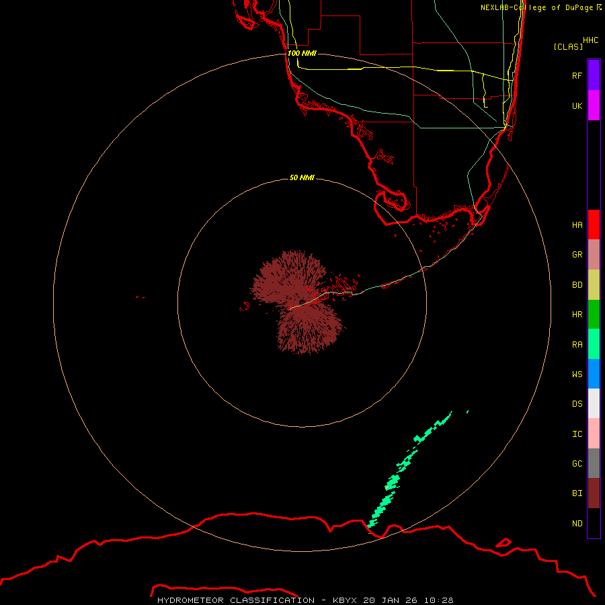The width and height of the screenshot is (605, 605).
Task: Click the BI dark red legend swatch
Action: coord(594,493)
